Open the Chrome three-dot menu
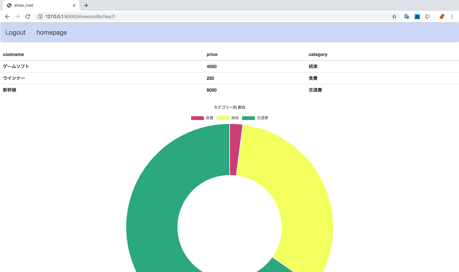This screenshot has width=459, height=272. point(452,17)
